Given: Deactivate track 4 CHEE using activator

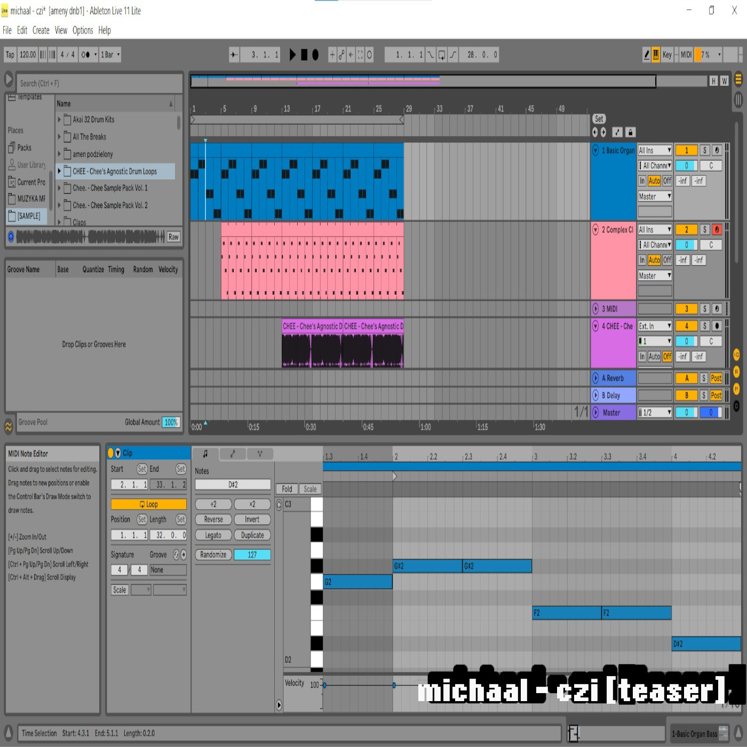Looking at the screenshot, I should coord(686,325).
